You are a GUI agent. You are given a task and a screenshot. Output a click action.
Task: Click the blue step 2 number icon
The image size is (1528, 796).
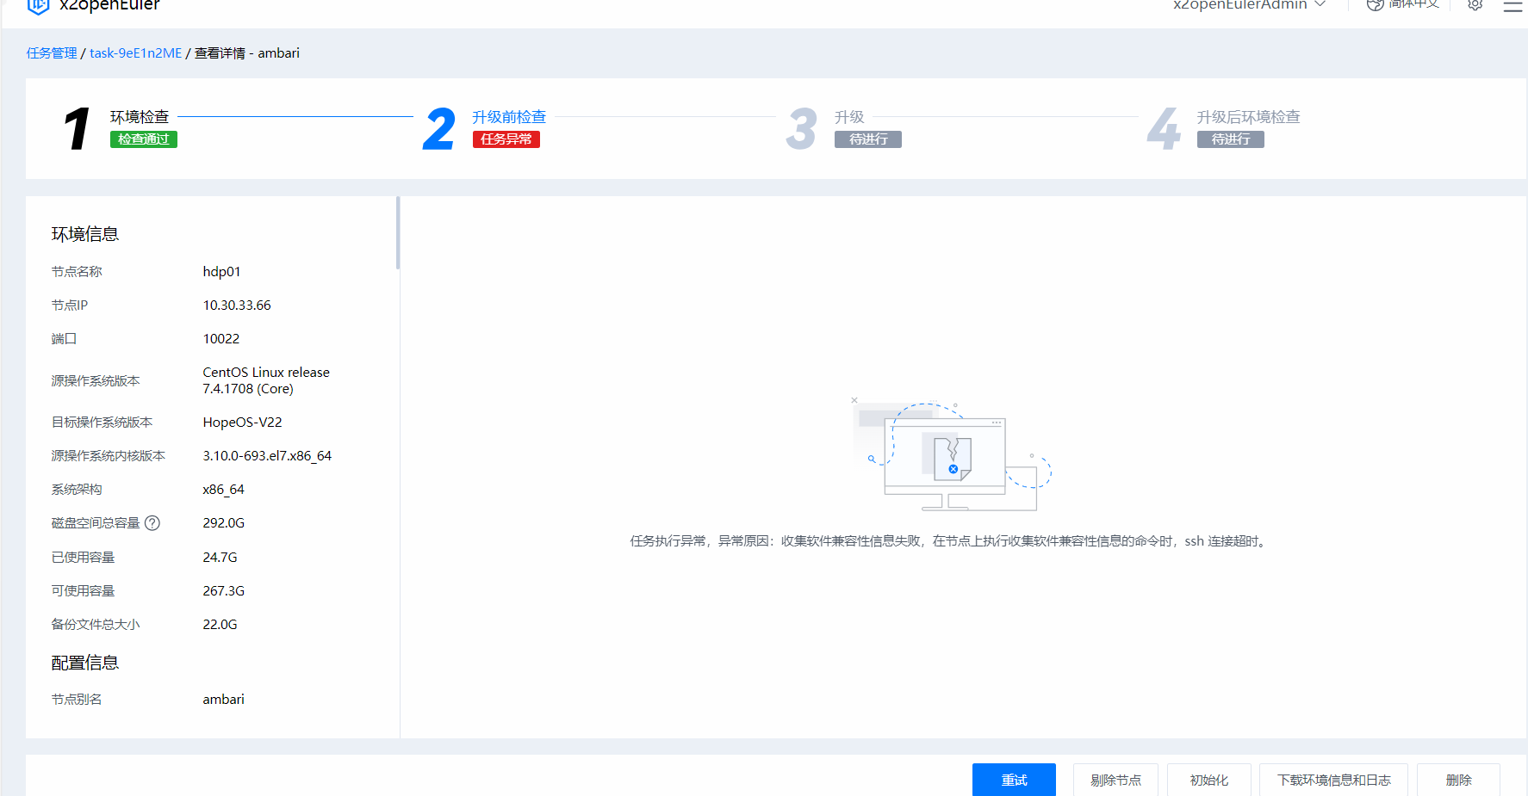click(438, 129)
